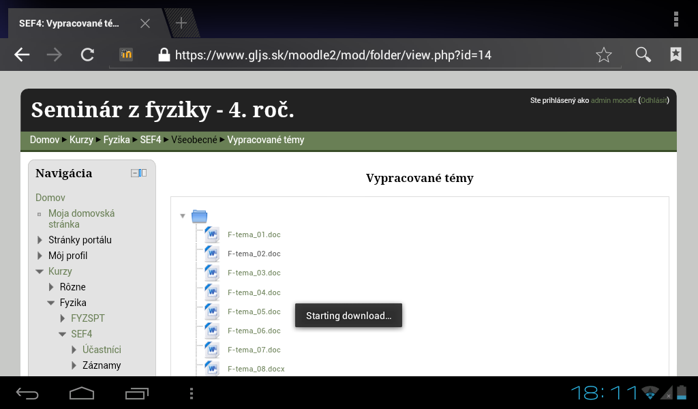
Task: Expand FYZSPT course node
Action: pyautogui.click(x=62, y=318)
